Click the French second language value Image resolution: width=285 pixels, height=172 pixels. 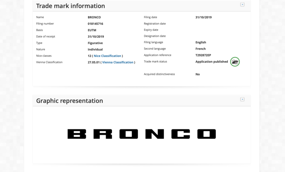[x=201, y=49]
